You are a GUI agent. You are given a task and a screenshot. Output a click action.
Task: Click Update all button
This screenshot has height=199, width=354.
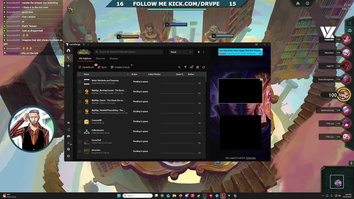coord(86,67)
